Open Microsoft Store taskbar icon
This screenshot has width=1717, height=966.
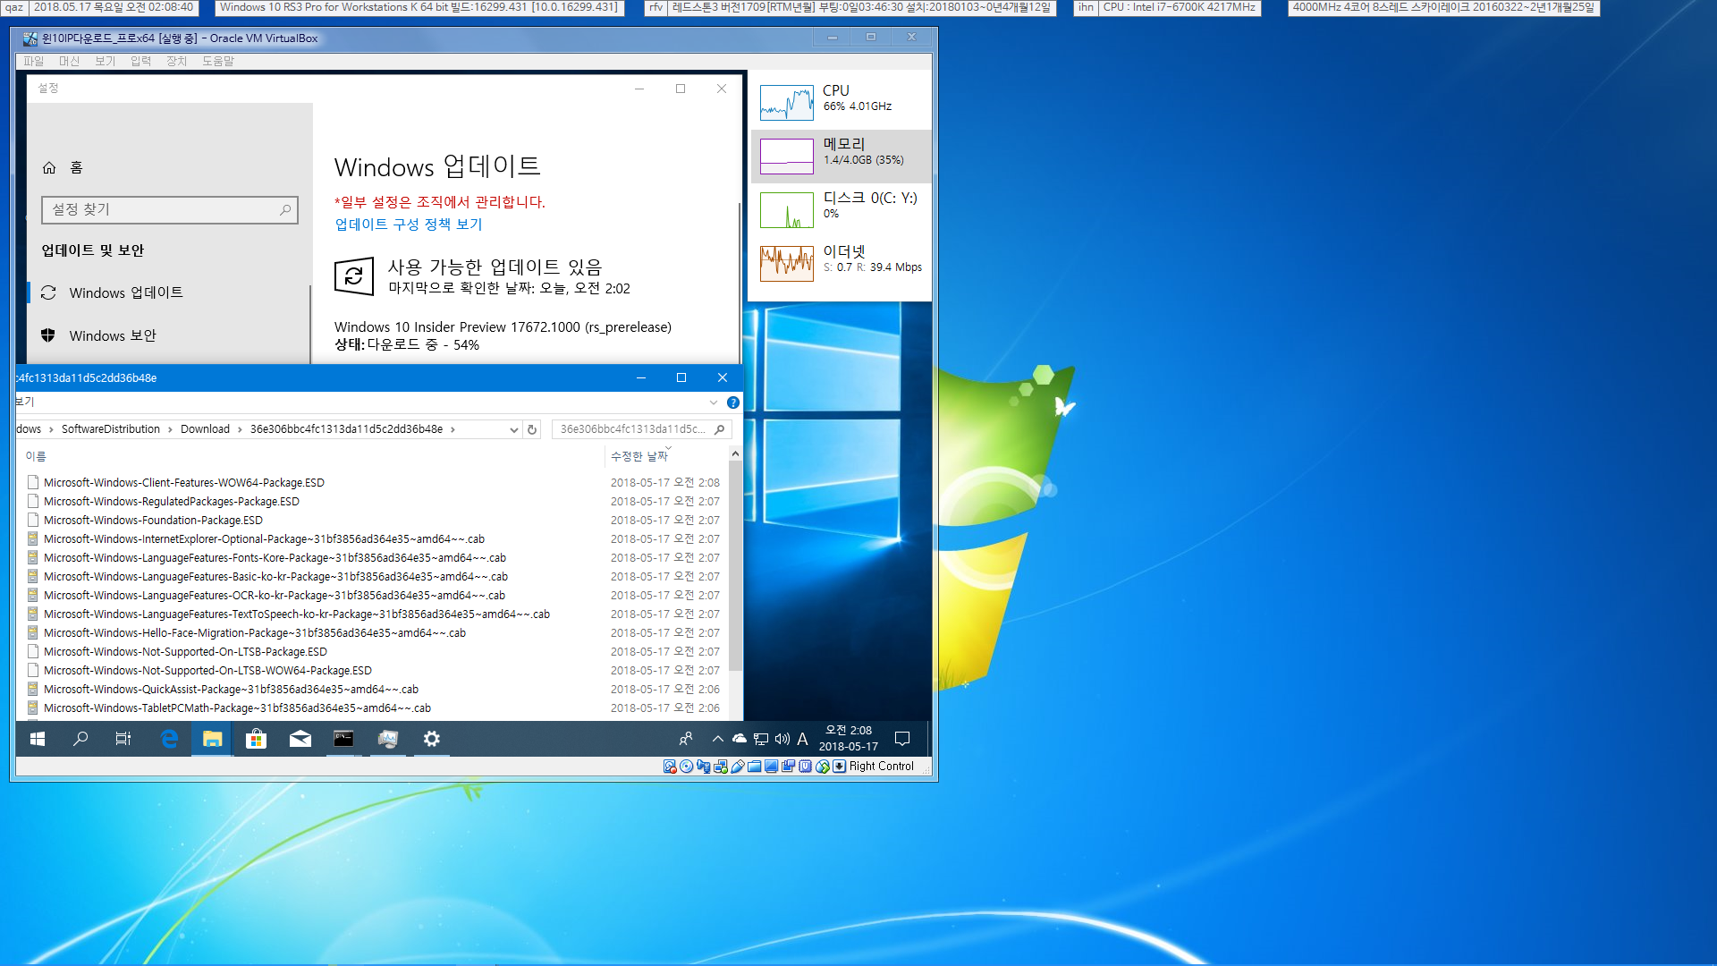click(x=256, y=739)
